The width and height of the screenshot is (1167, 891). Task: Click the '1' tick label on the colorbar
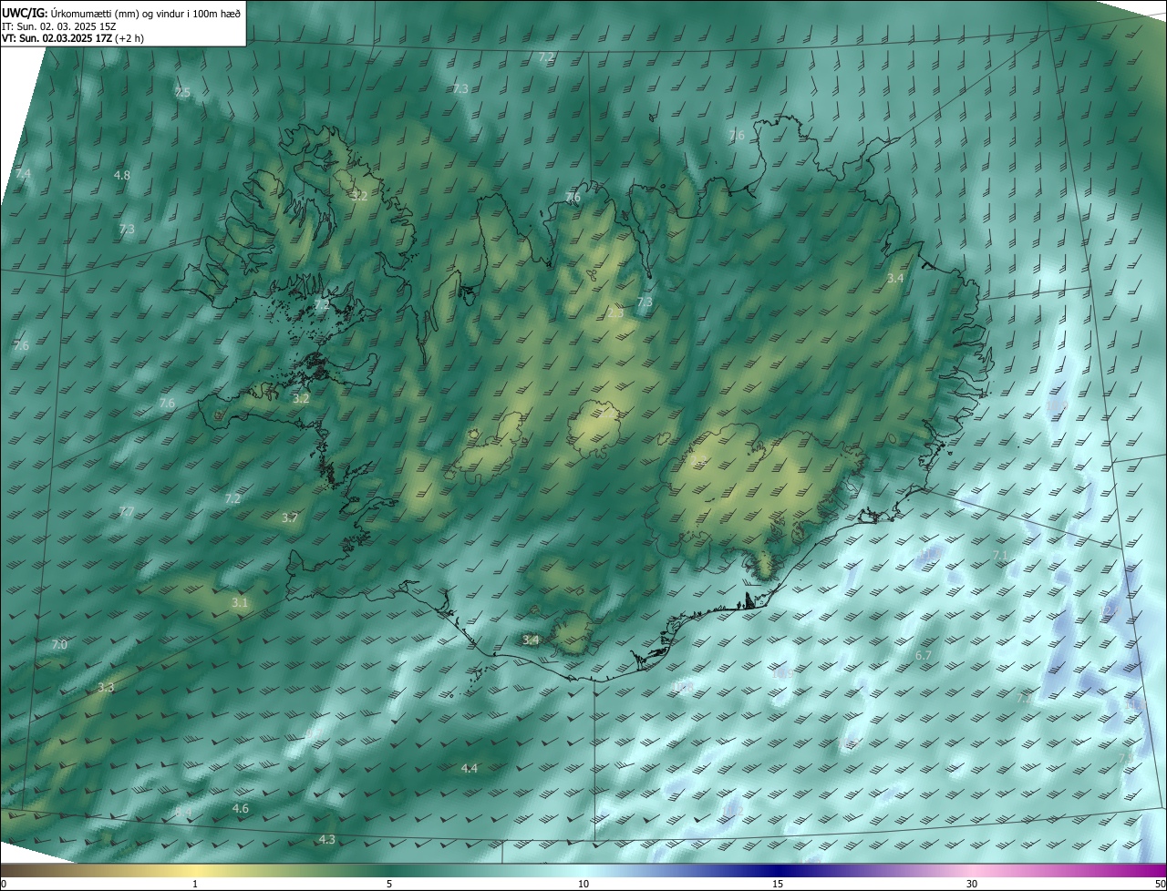(195, 884)
